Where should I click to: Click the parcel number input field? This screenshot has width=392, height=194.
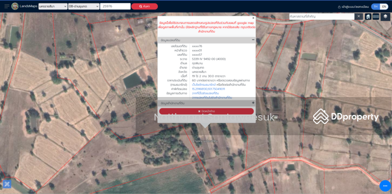click(x=115, y=6)
